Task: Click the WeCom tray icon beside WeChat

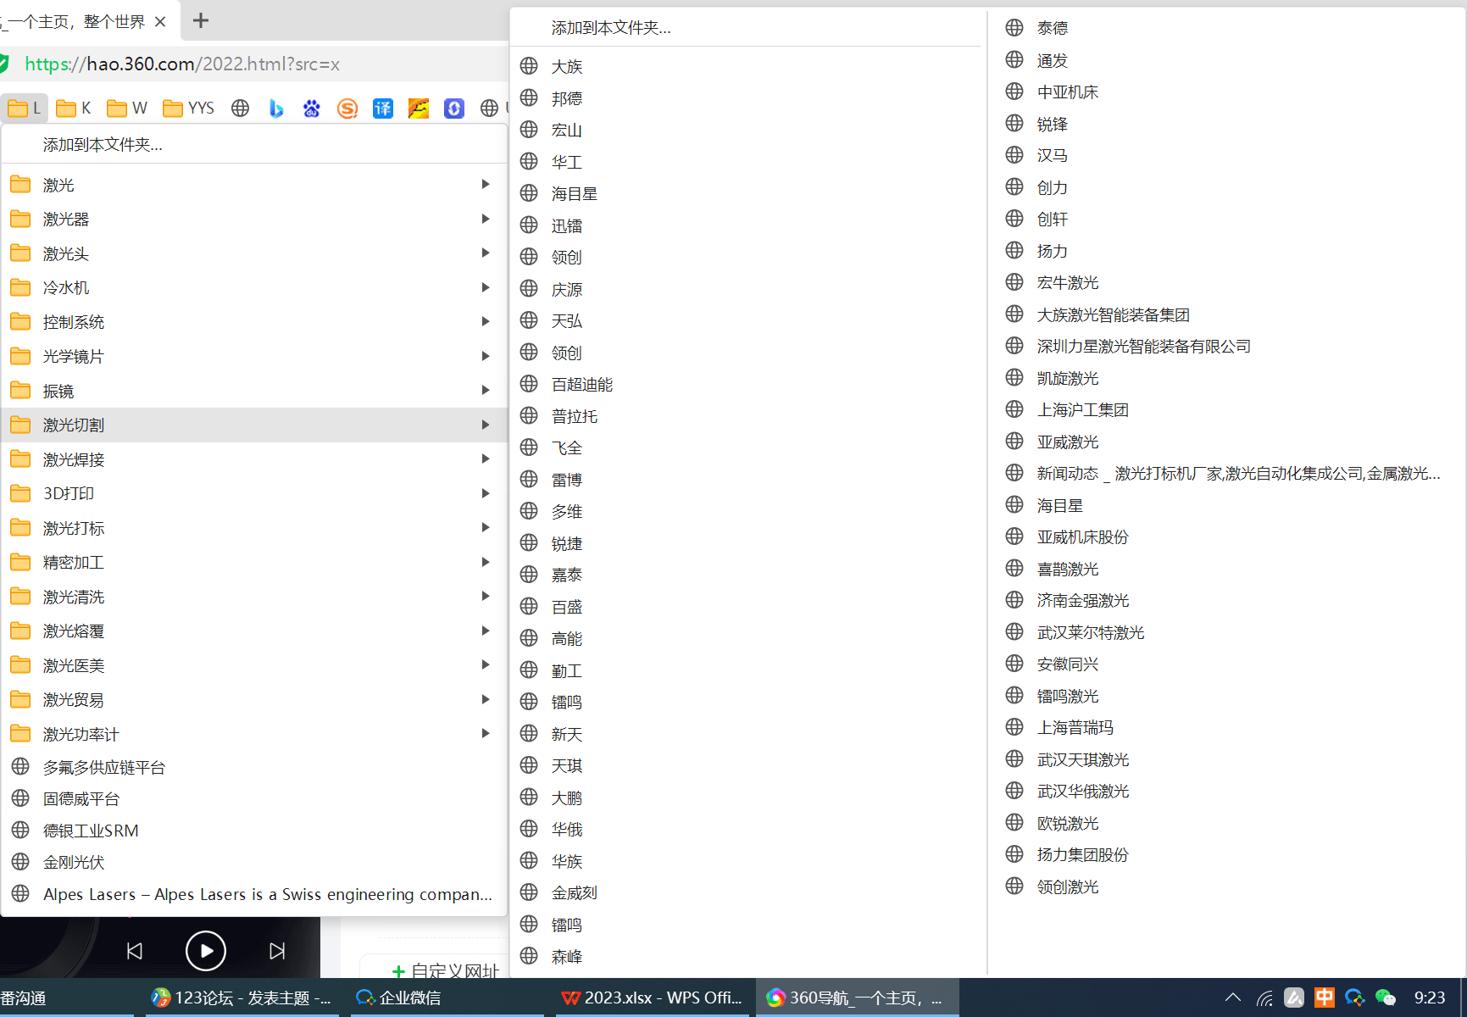Action: [x=1355, y=998]
